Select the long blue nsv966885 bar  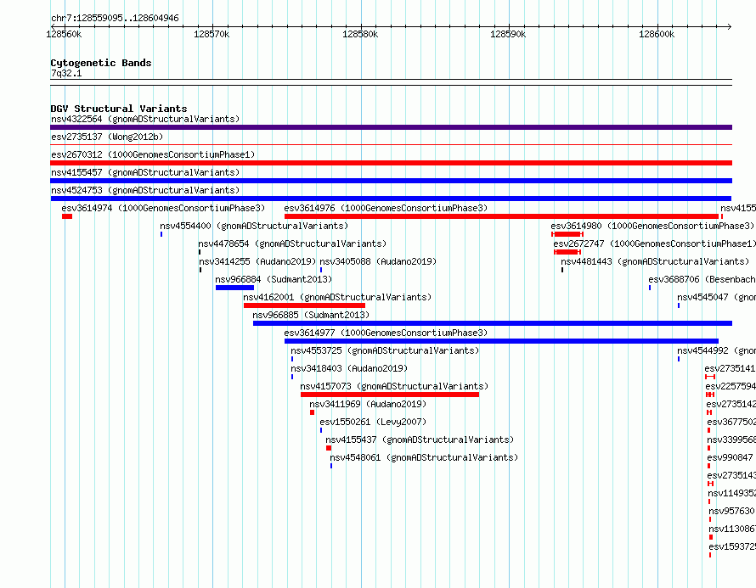click(x=493, y=323)
